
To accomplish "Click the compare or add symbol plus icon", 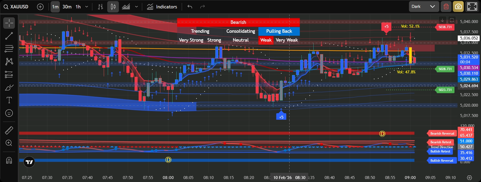I will click(x=41, y=7).
